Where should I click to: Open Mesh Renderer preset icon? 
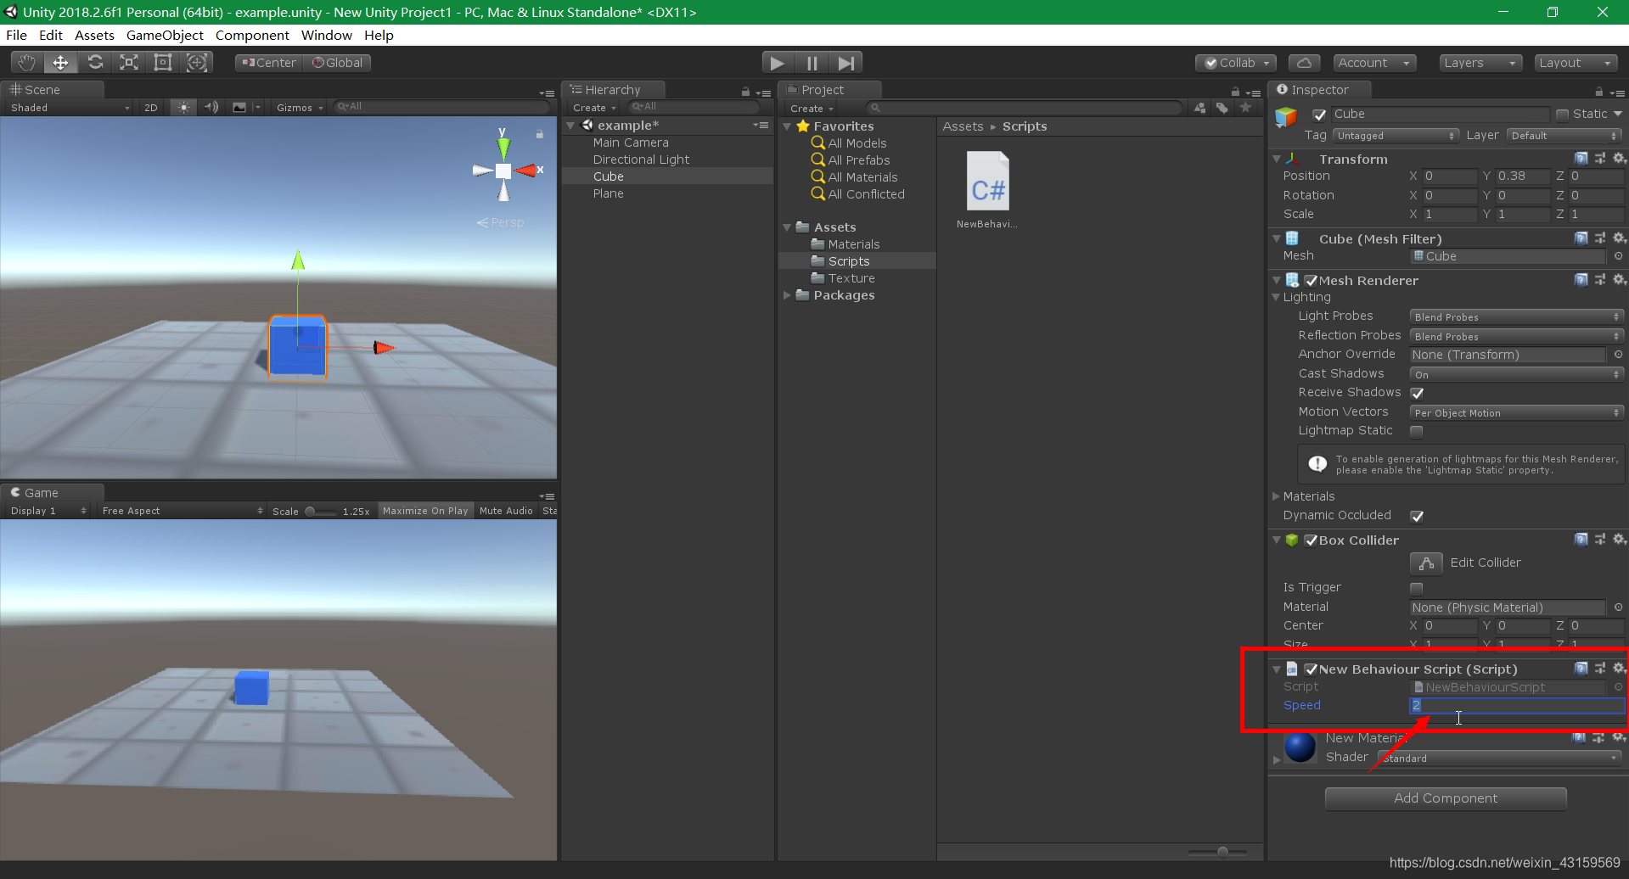tap(1600, 280)
